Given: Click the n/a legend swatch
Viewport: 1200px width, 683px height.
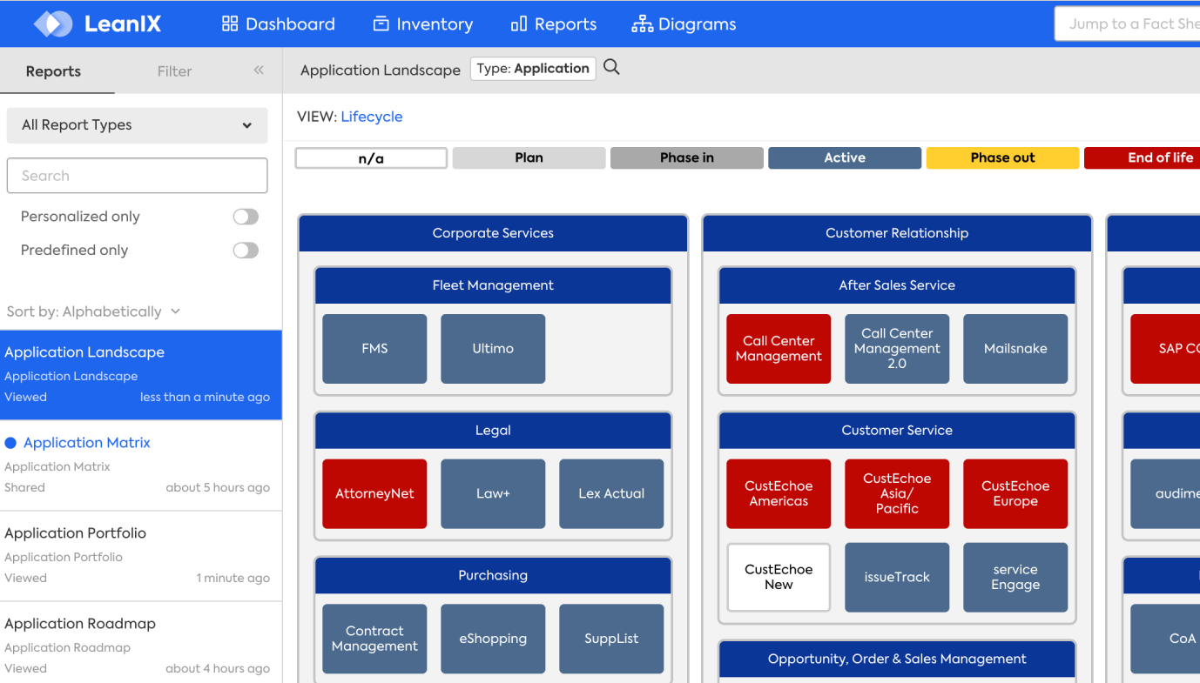Looking at the screenshot, I should tap(371, 158).
